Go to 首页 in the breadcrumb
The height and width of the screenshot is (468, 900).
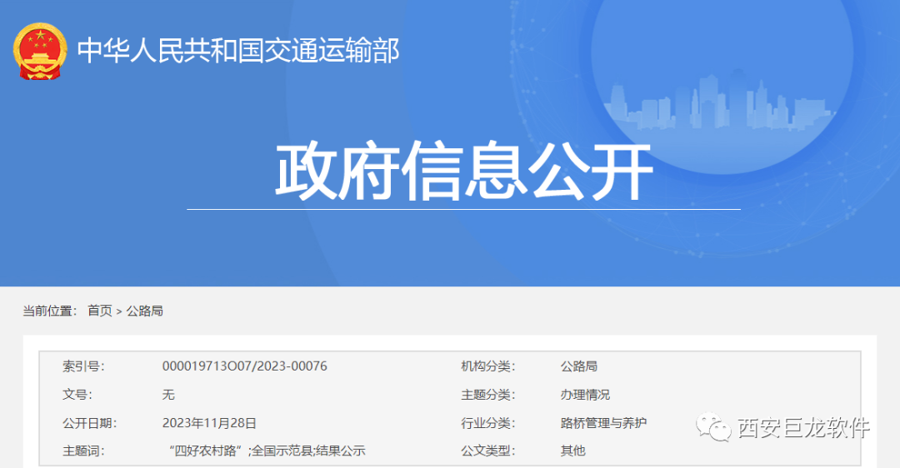[x=100, y=311]
